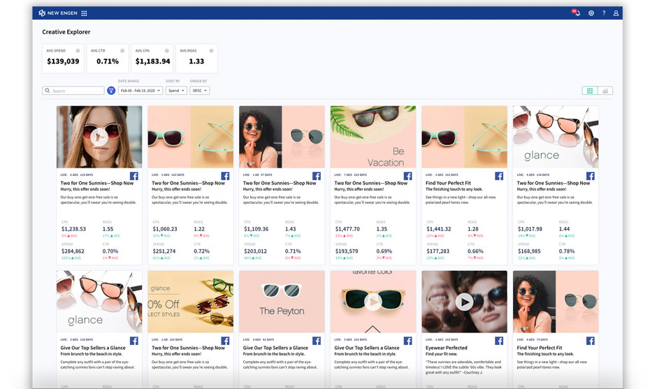Image resolution: width=657 pixels, height=389 pixels.
Task: Click the 0.66% CTR value
Action: tap(475, 251)
